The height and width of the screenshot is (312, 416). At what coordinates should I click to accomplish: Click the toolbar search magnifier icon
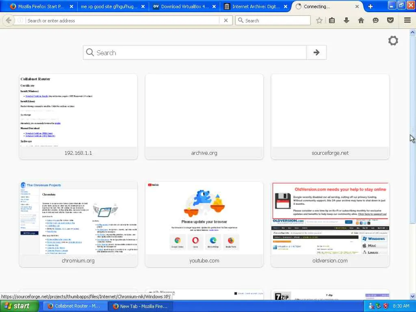pos(240,20)
